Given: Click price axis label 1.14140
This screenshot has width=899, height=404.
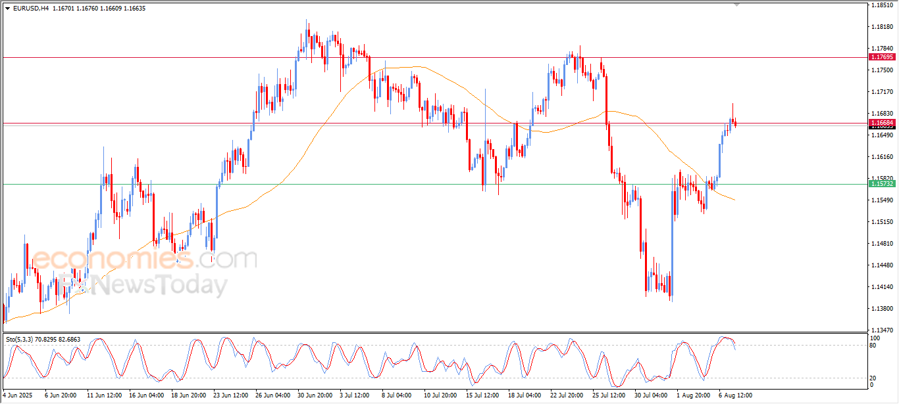Looking at the screenshot, I should pyautogui.click(x=882, y=287).
